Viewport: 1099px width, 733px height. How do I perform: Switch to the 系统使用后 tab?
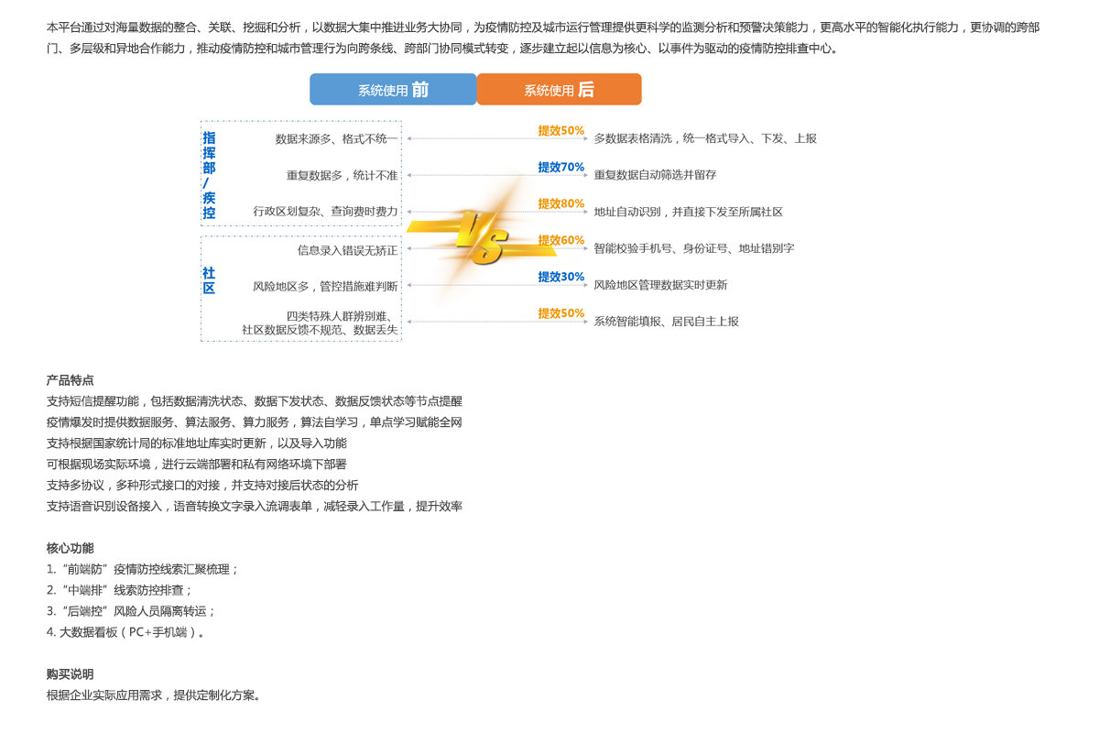(x=559, y=89)
